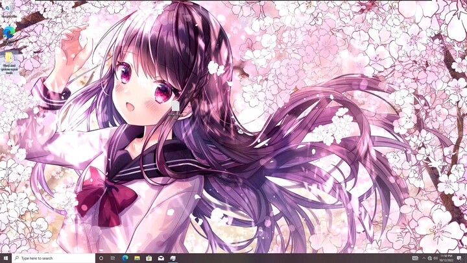This screenshot has height=263, width=467.
Task: Open the Windows Start menu
Action: 6,258
